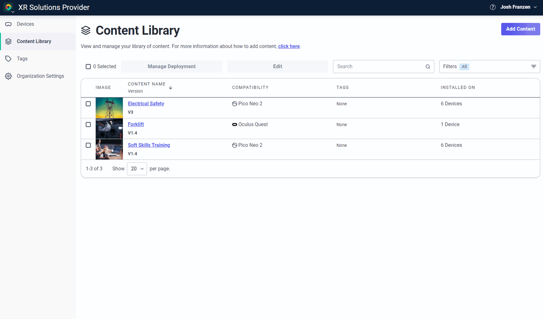Check the Soft Skills Training row checkbox
Screen dimensions: 543x319
point(88,145)
